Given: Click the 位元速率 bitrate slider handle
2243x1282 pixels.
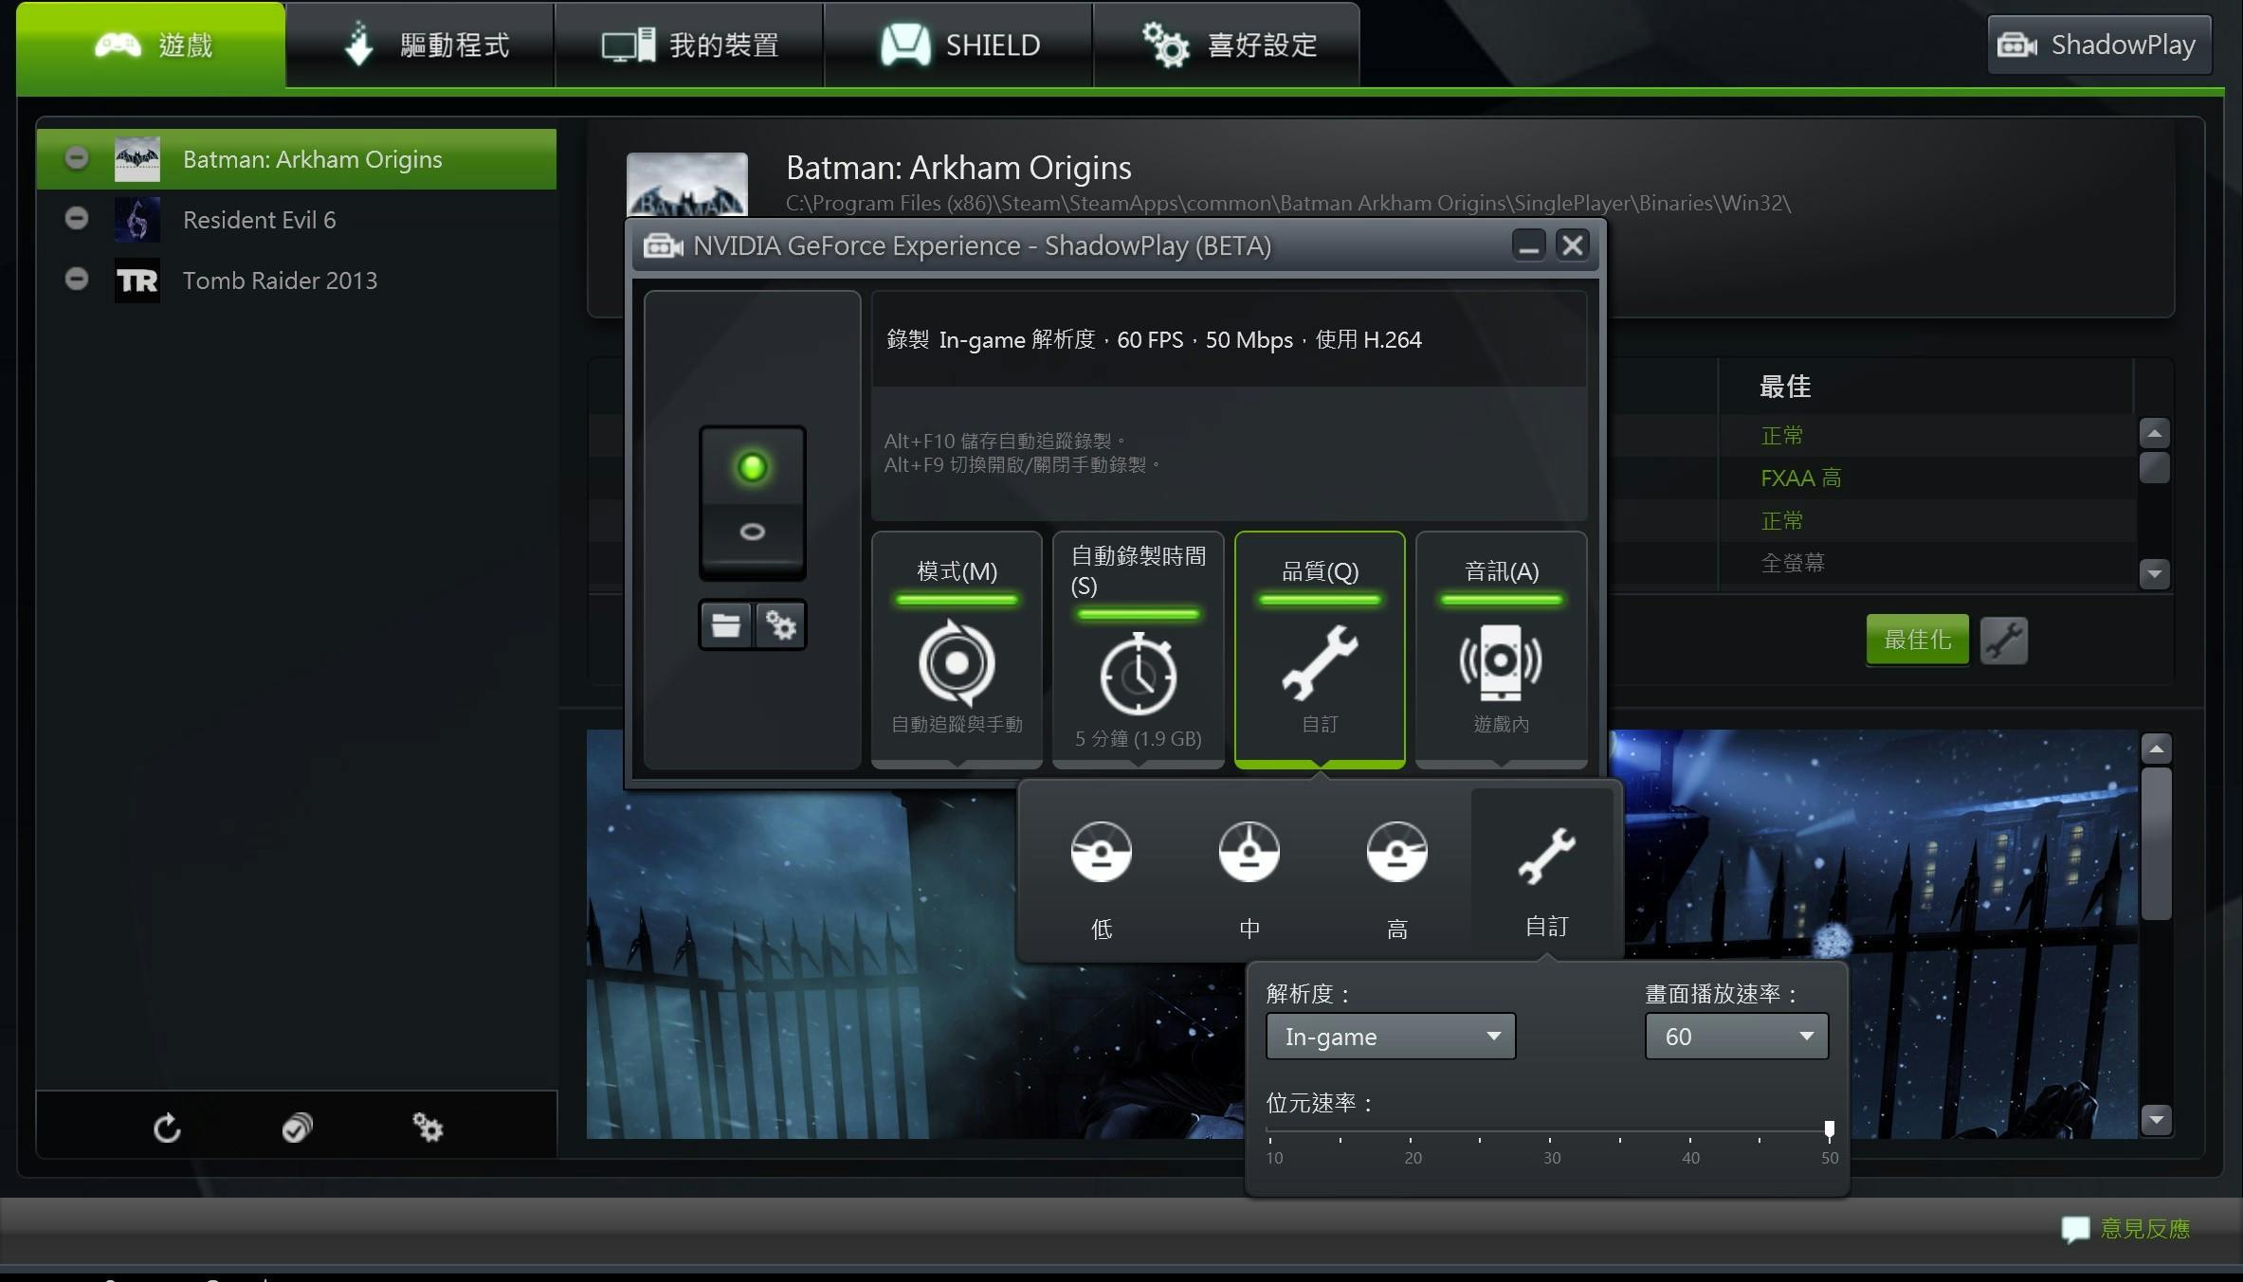Looking at the screenshot, I should (x=1829, y=1129).
